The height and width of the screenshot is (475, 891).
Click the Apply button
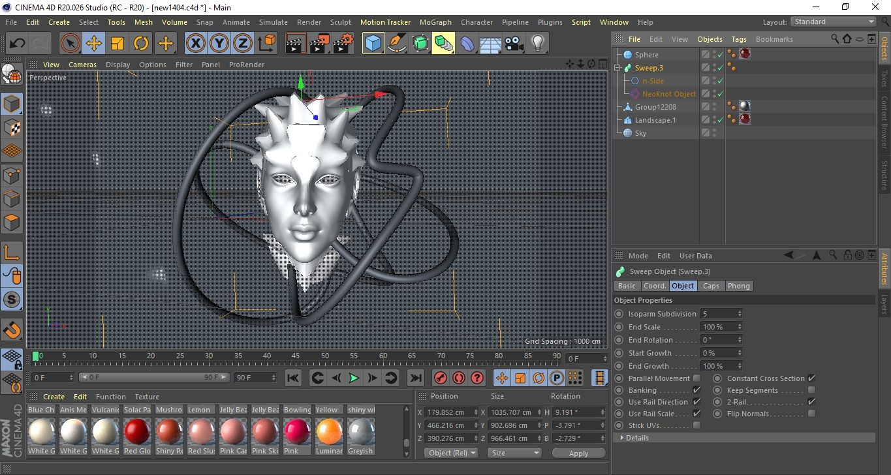(578, 453)
